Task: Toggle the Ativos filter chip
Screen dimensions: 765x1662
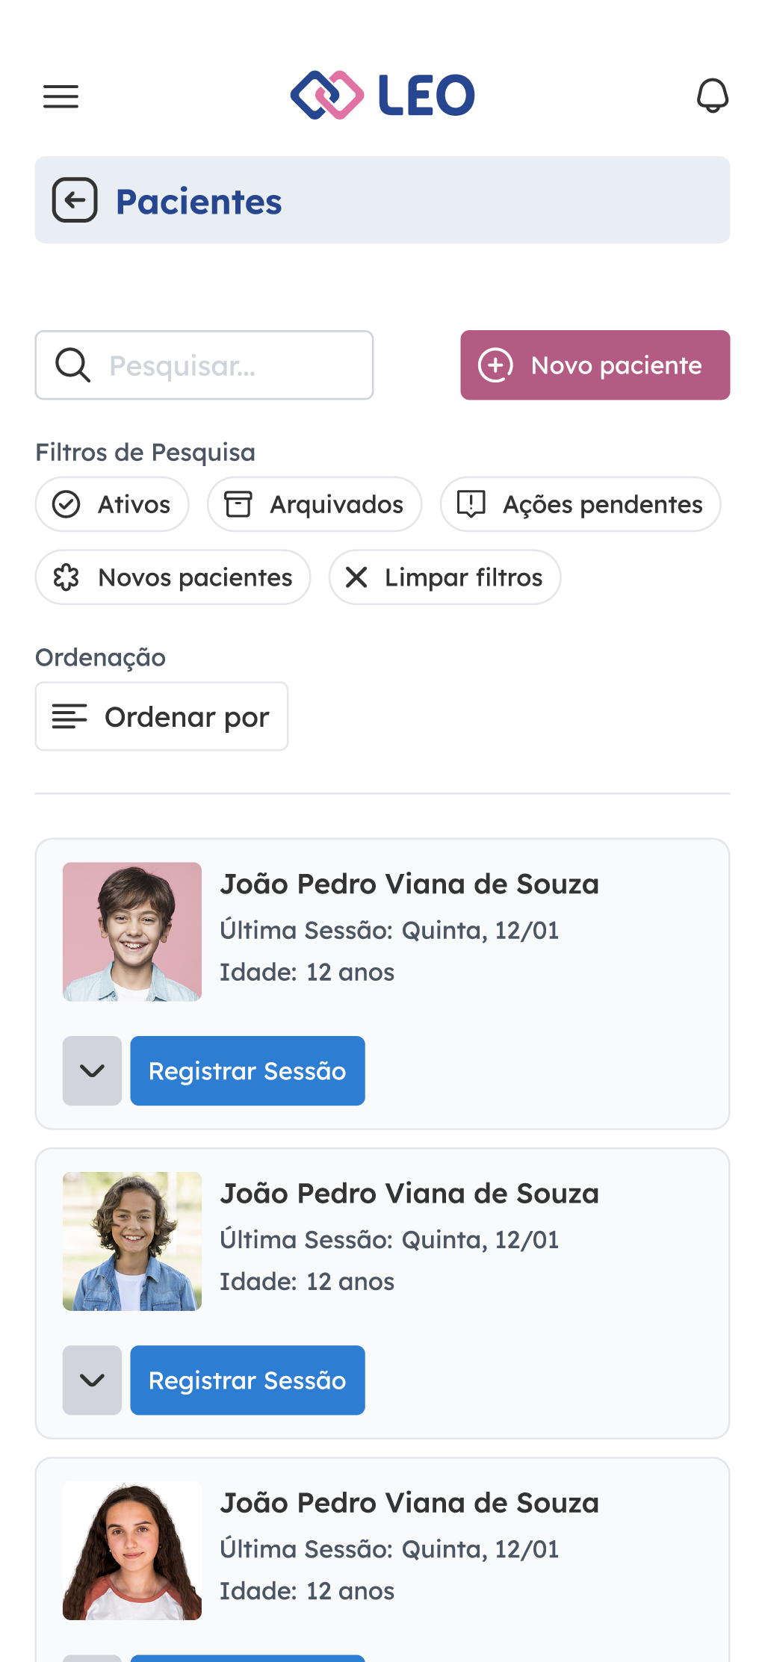Action: coord(112,504)
